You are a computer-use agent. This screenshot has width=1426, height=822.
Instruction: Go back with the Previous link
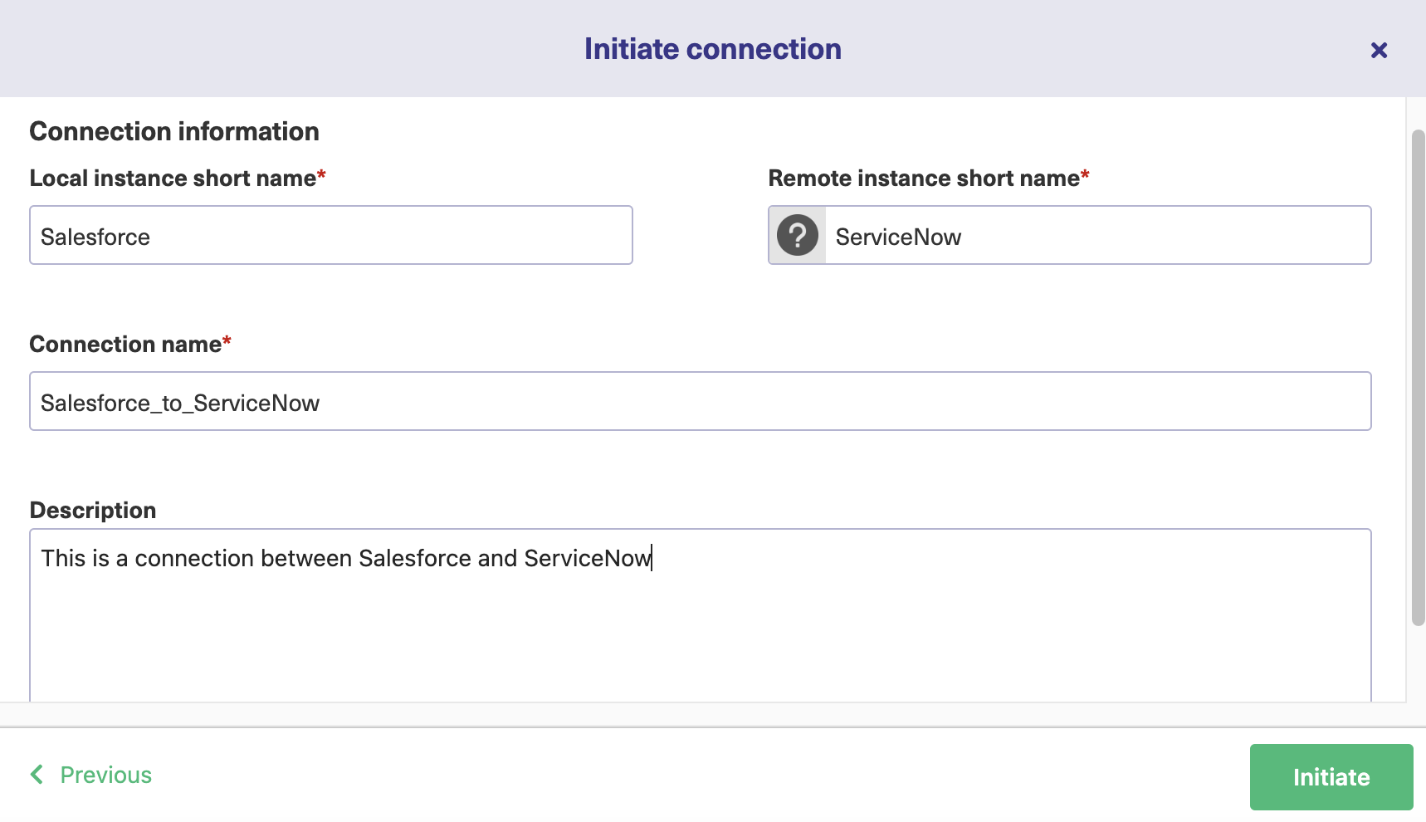91,775
